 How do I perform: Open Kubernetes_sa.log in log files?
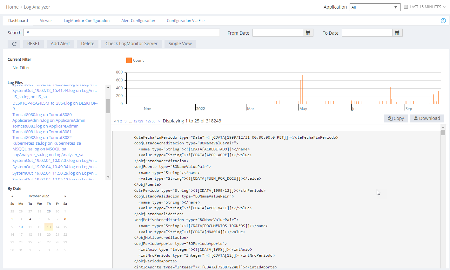tap(47, 143)
